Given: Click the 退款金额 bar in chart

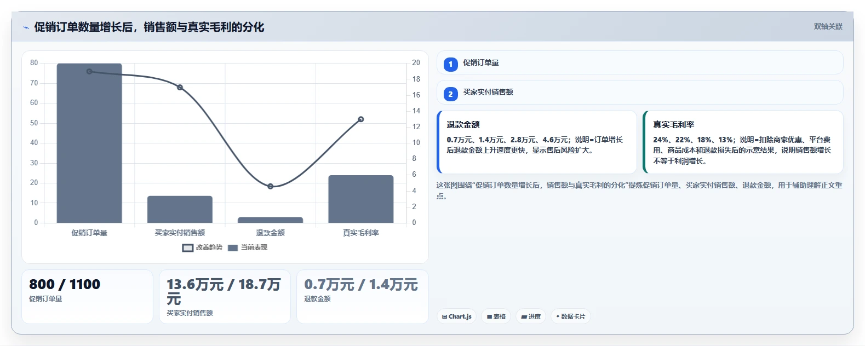Looking at the screenshot, I should tap(270, 220).
